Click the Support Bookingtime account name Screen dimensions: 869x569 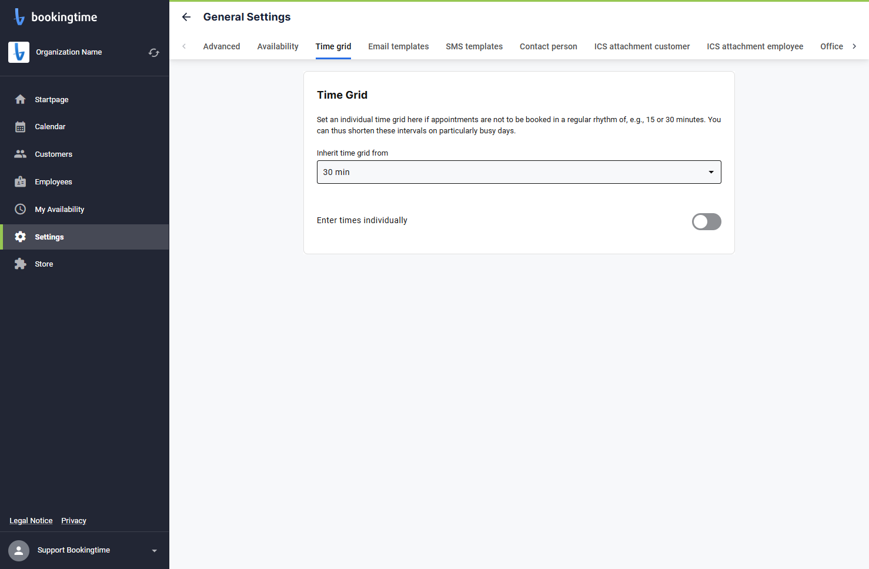pyautogui.click(x=73, y=550)
